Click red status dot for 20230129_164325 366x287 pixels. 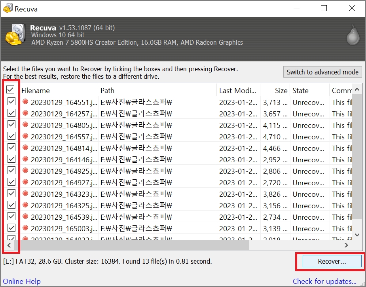25,205
